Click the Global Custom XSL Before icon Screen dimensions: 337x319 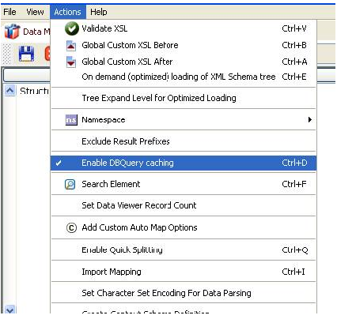coord(71,46)
